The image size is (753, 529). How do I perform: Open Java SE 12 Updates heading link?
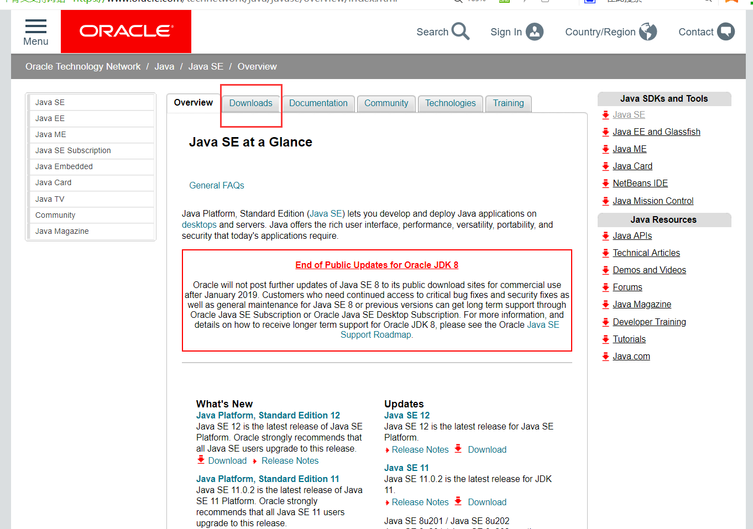point(407,416)
